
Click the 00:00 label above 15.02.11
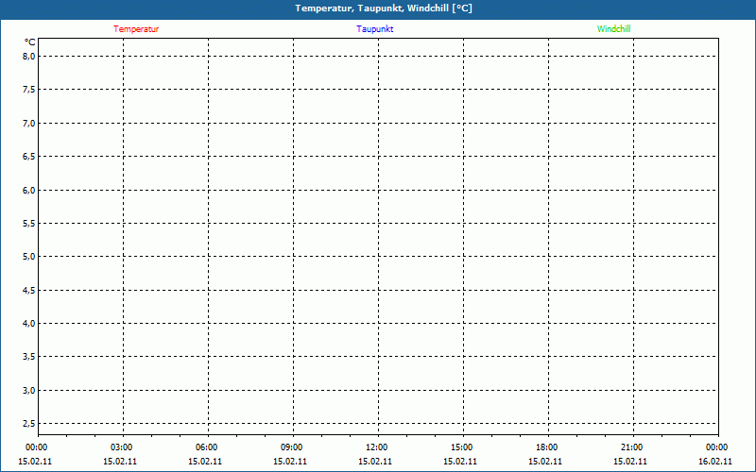click(36, 447)
